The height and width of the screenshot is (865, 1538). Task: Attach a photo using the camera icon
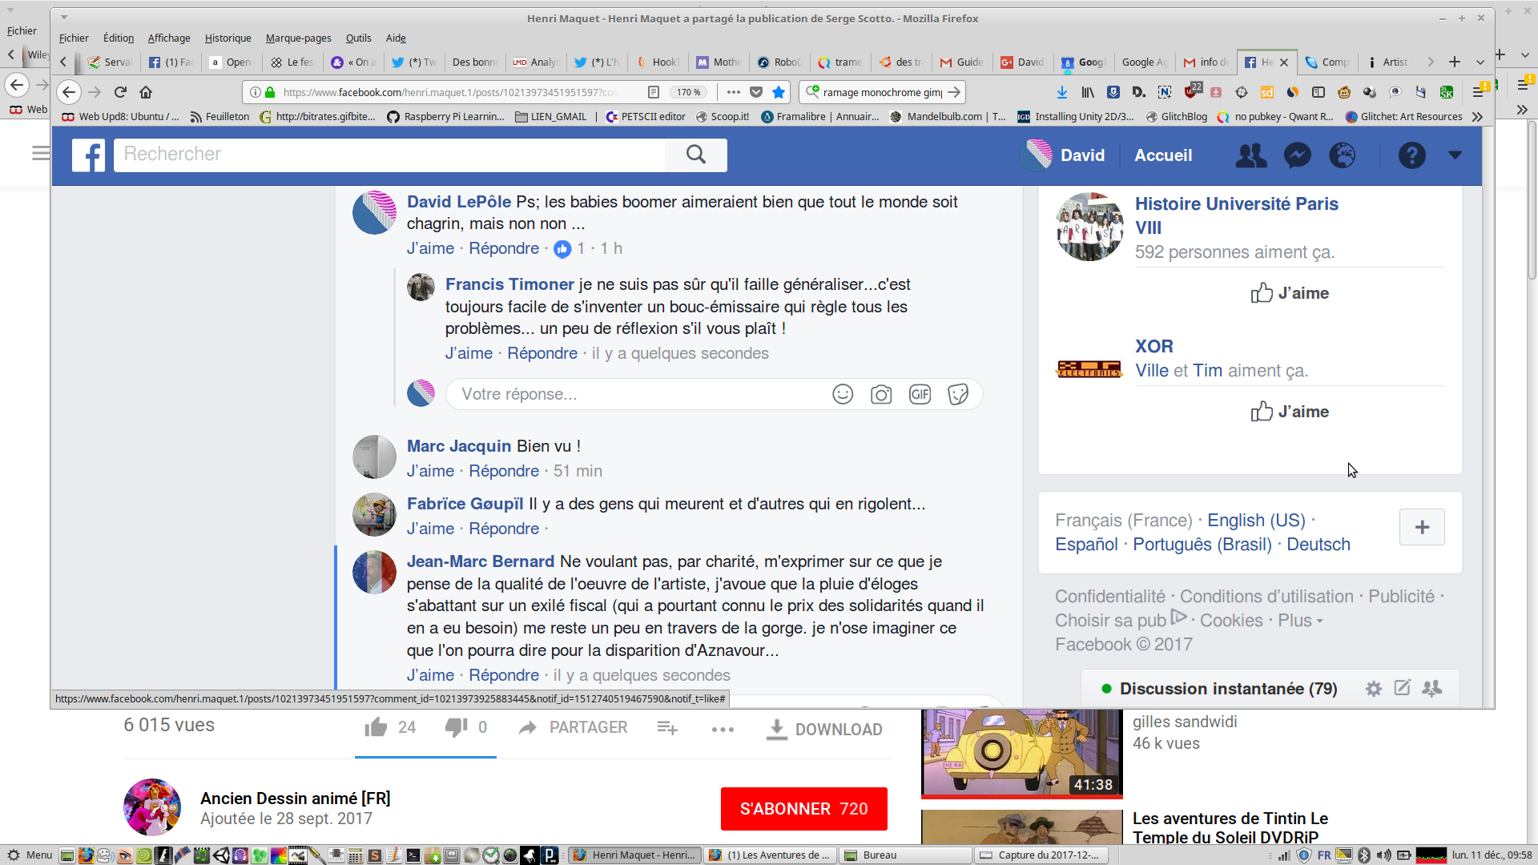coord(881,394)
